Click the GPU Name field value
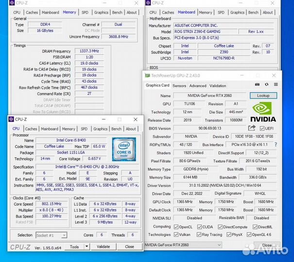The width and height of the screenshot is (294, 262). coord(209,96)
